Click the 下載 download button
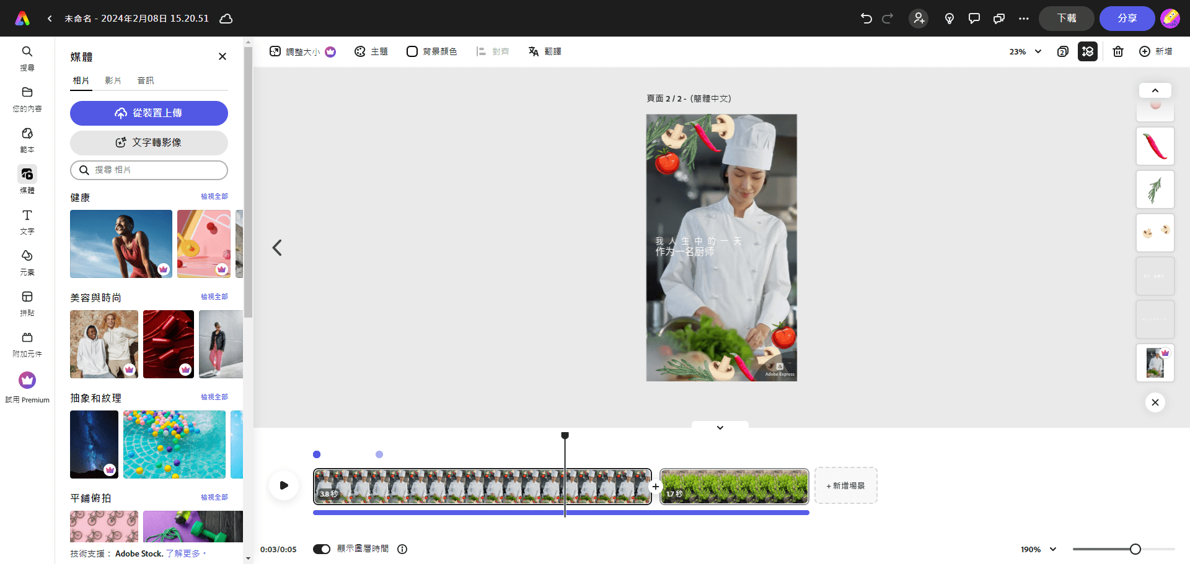1190x564 pixels. (x=1067, y=19)
